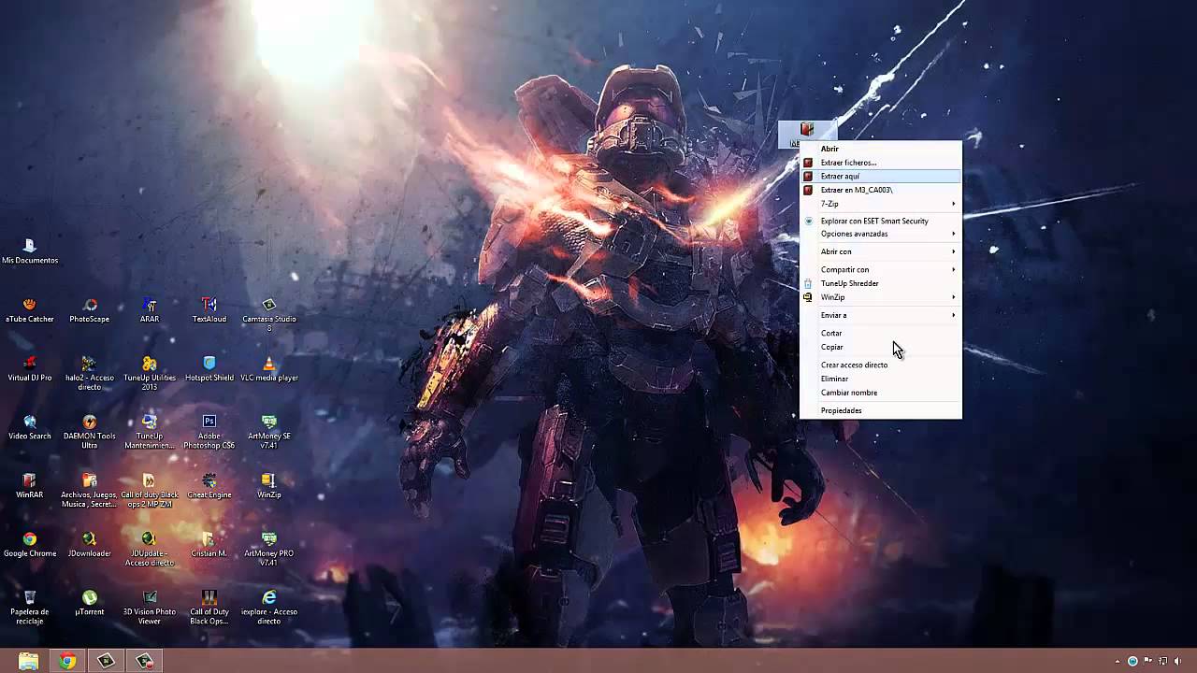Select the Cristian M. folder icon
This screenshot has width=1197, height=673.
pos(209,544)
